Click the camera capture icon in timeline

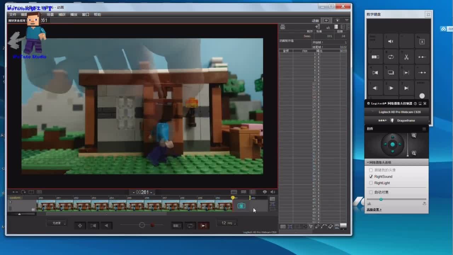pyautogui.click(x=241, y=206)
